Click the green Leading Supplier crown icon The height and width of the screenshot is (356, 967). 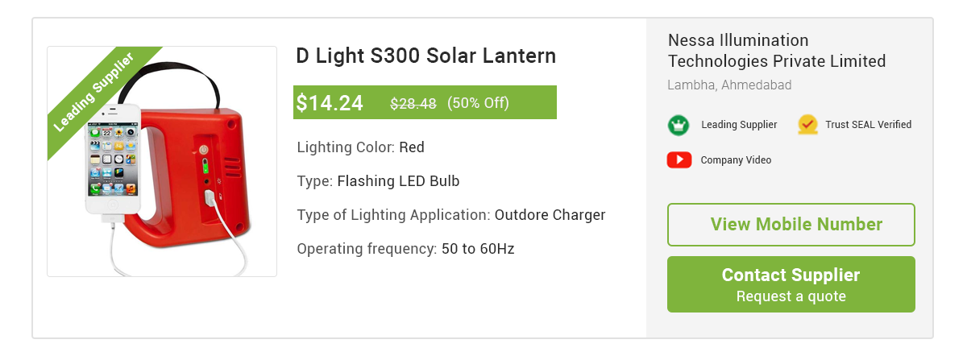click(678, 125)
